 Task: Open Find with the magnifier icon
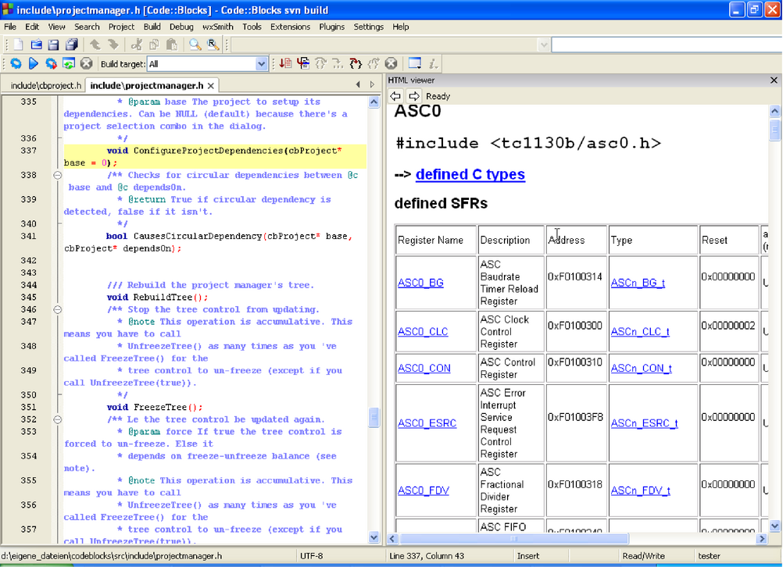[195, 45]
